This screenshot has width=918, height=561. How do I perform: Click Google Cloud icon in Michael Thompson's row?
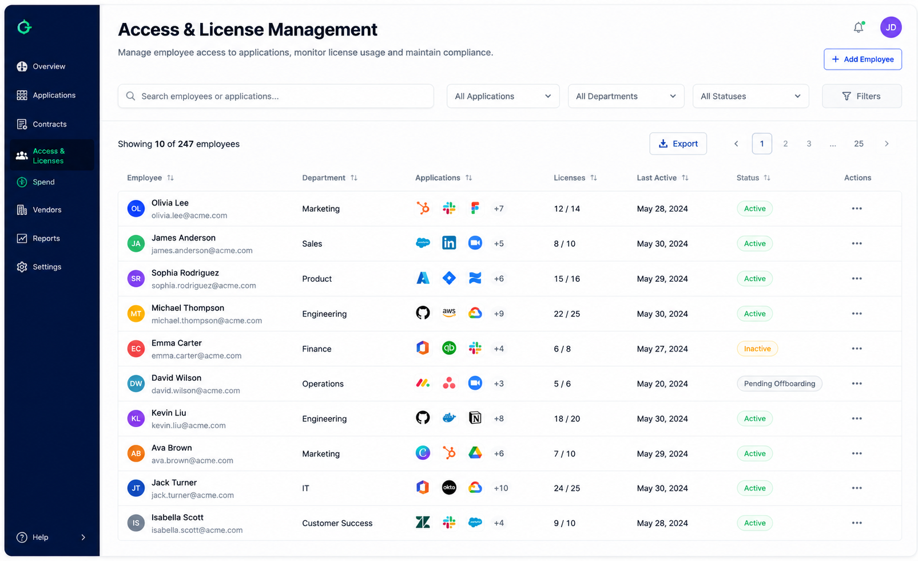tap(475, 313)
